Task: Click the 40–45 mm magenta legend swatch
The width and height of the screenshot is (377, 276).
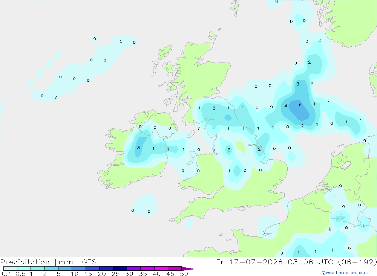Action: pos(161,268)
